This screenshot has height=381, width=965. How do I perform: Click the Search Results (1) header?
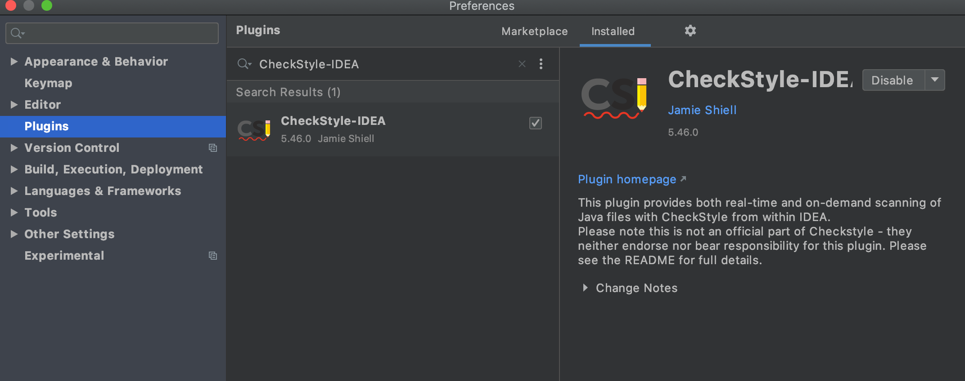tap(288, 92)
